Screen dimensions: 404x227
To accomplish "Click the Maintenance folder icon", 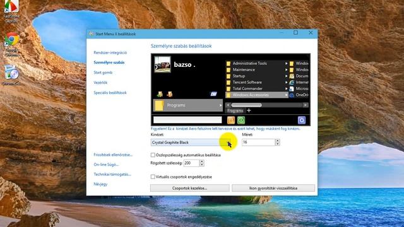I will pyautogui.click(x=229, y=70).
